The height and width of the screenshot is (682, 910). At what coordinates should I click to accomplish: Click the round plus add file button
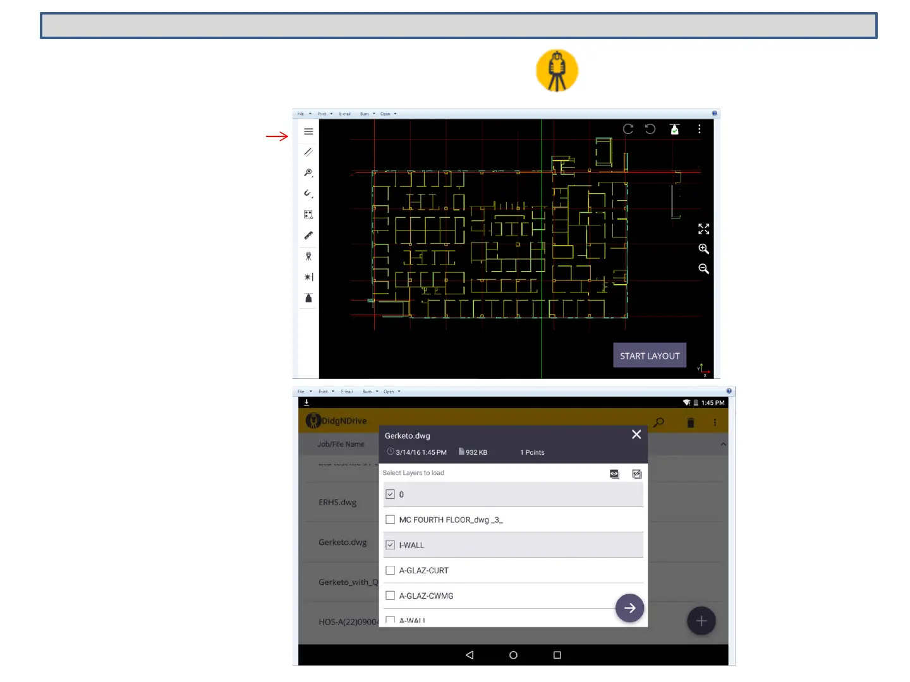point(701,621)
